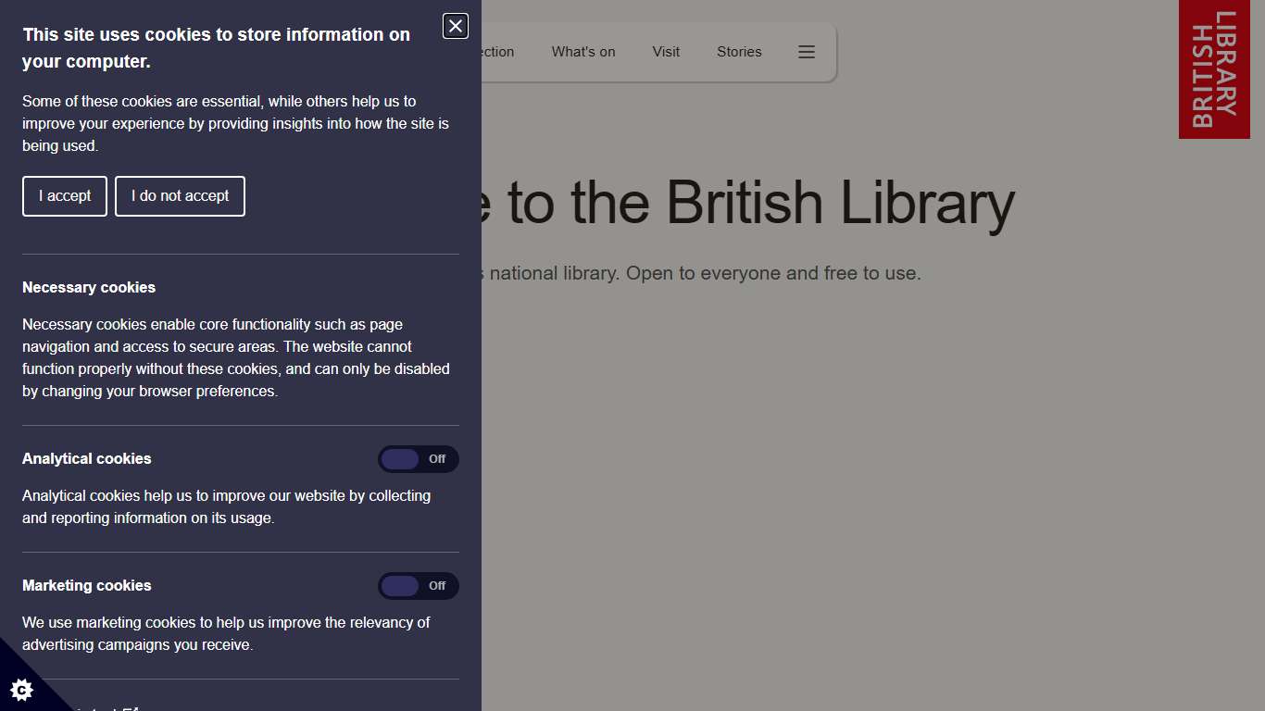Switch the Analytical cookies control from Off

pyautogui.click(x=418, y=459)
